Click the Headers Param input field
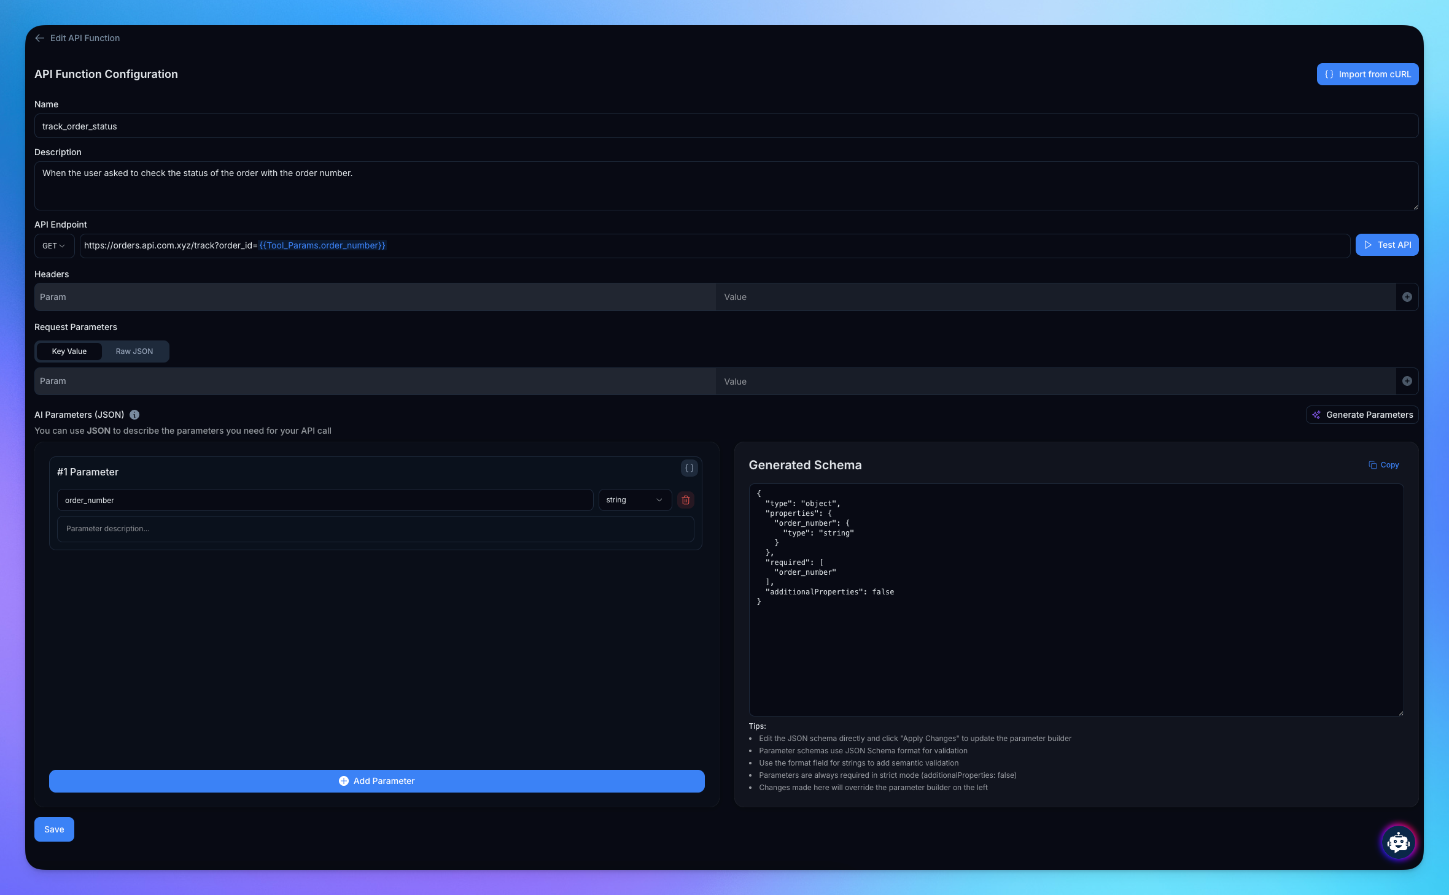Image resolution: width=1449 pixels, height=895 pixels. click(375, 297)
